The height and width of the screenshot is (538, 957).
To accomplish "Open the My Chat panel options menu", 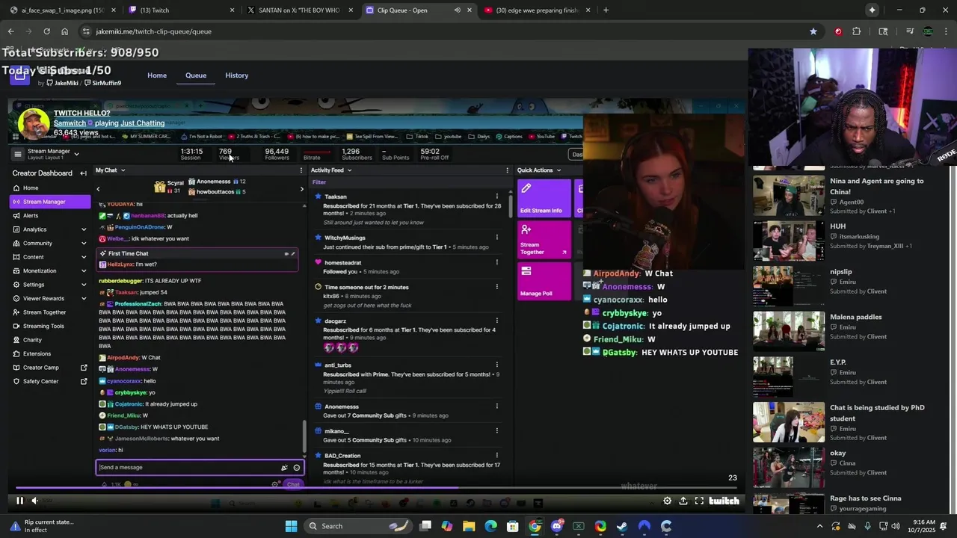I will 301,170.
